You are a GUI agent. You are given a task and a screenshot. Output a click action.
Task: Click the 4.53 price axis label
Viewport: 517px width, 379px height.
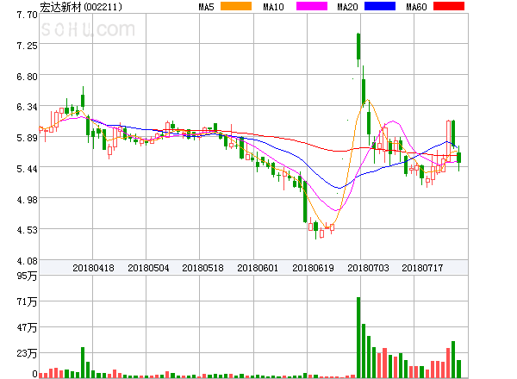click(x=27, y=230)
